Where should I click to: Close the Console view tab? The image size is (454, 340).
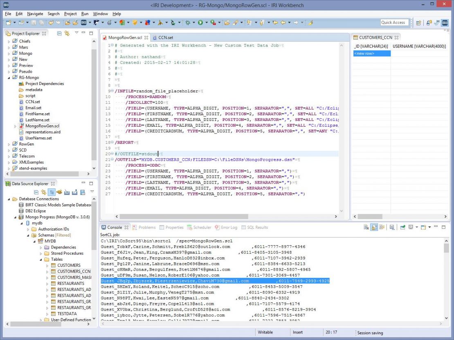point(126,228)
